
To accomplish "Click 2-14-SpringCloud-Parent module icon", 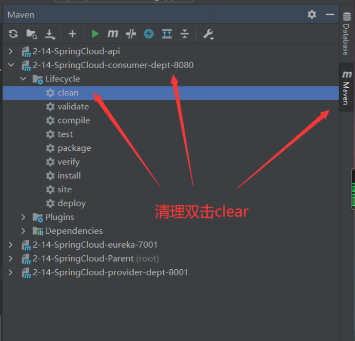I will pos(26,259).
